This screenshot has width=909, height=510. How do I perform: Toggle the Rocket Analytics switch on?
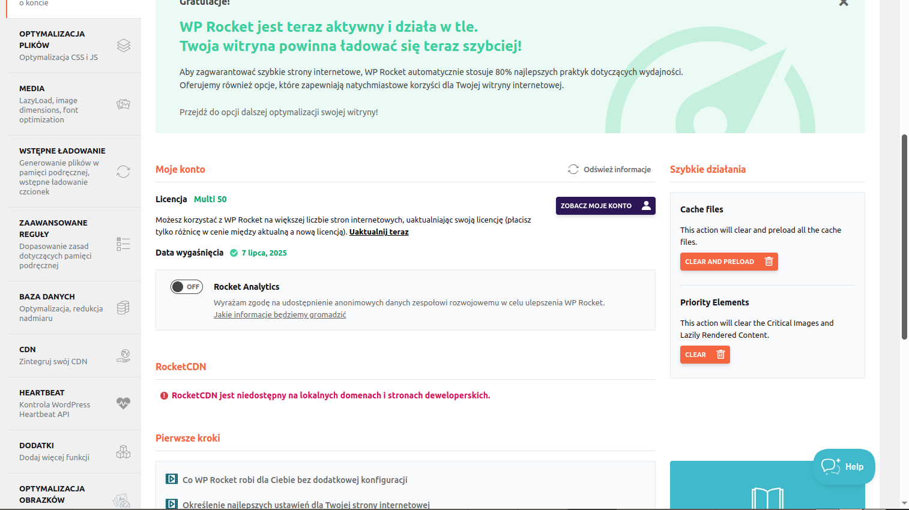point(187,287)
